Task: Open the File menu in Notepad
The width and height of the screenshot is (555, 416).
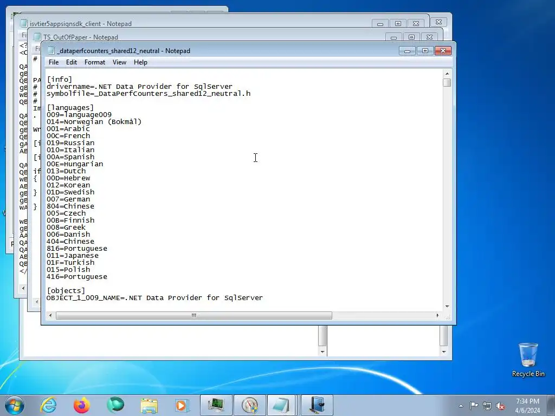Action: point(54,62)
